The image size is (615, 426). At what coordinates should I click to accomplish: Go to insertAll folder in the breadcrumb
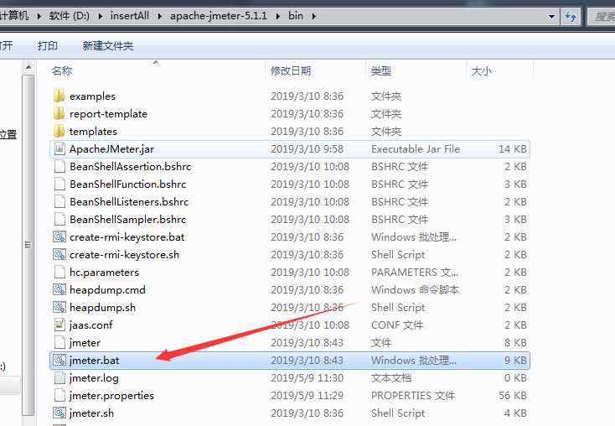pos(129,16)
